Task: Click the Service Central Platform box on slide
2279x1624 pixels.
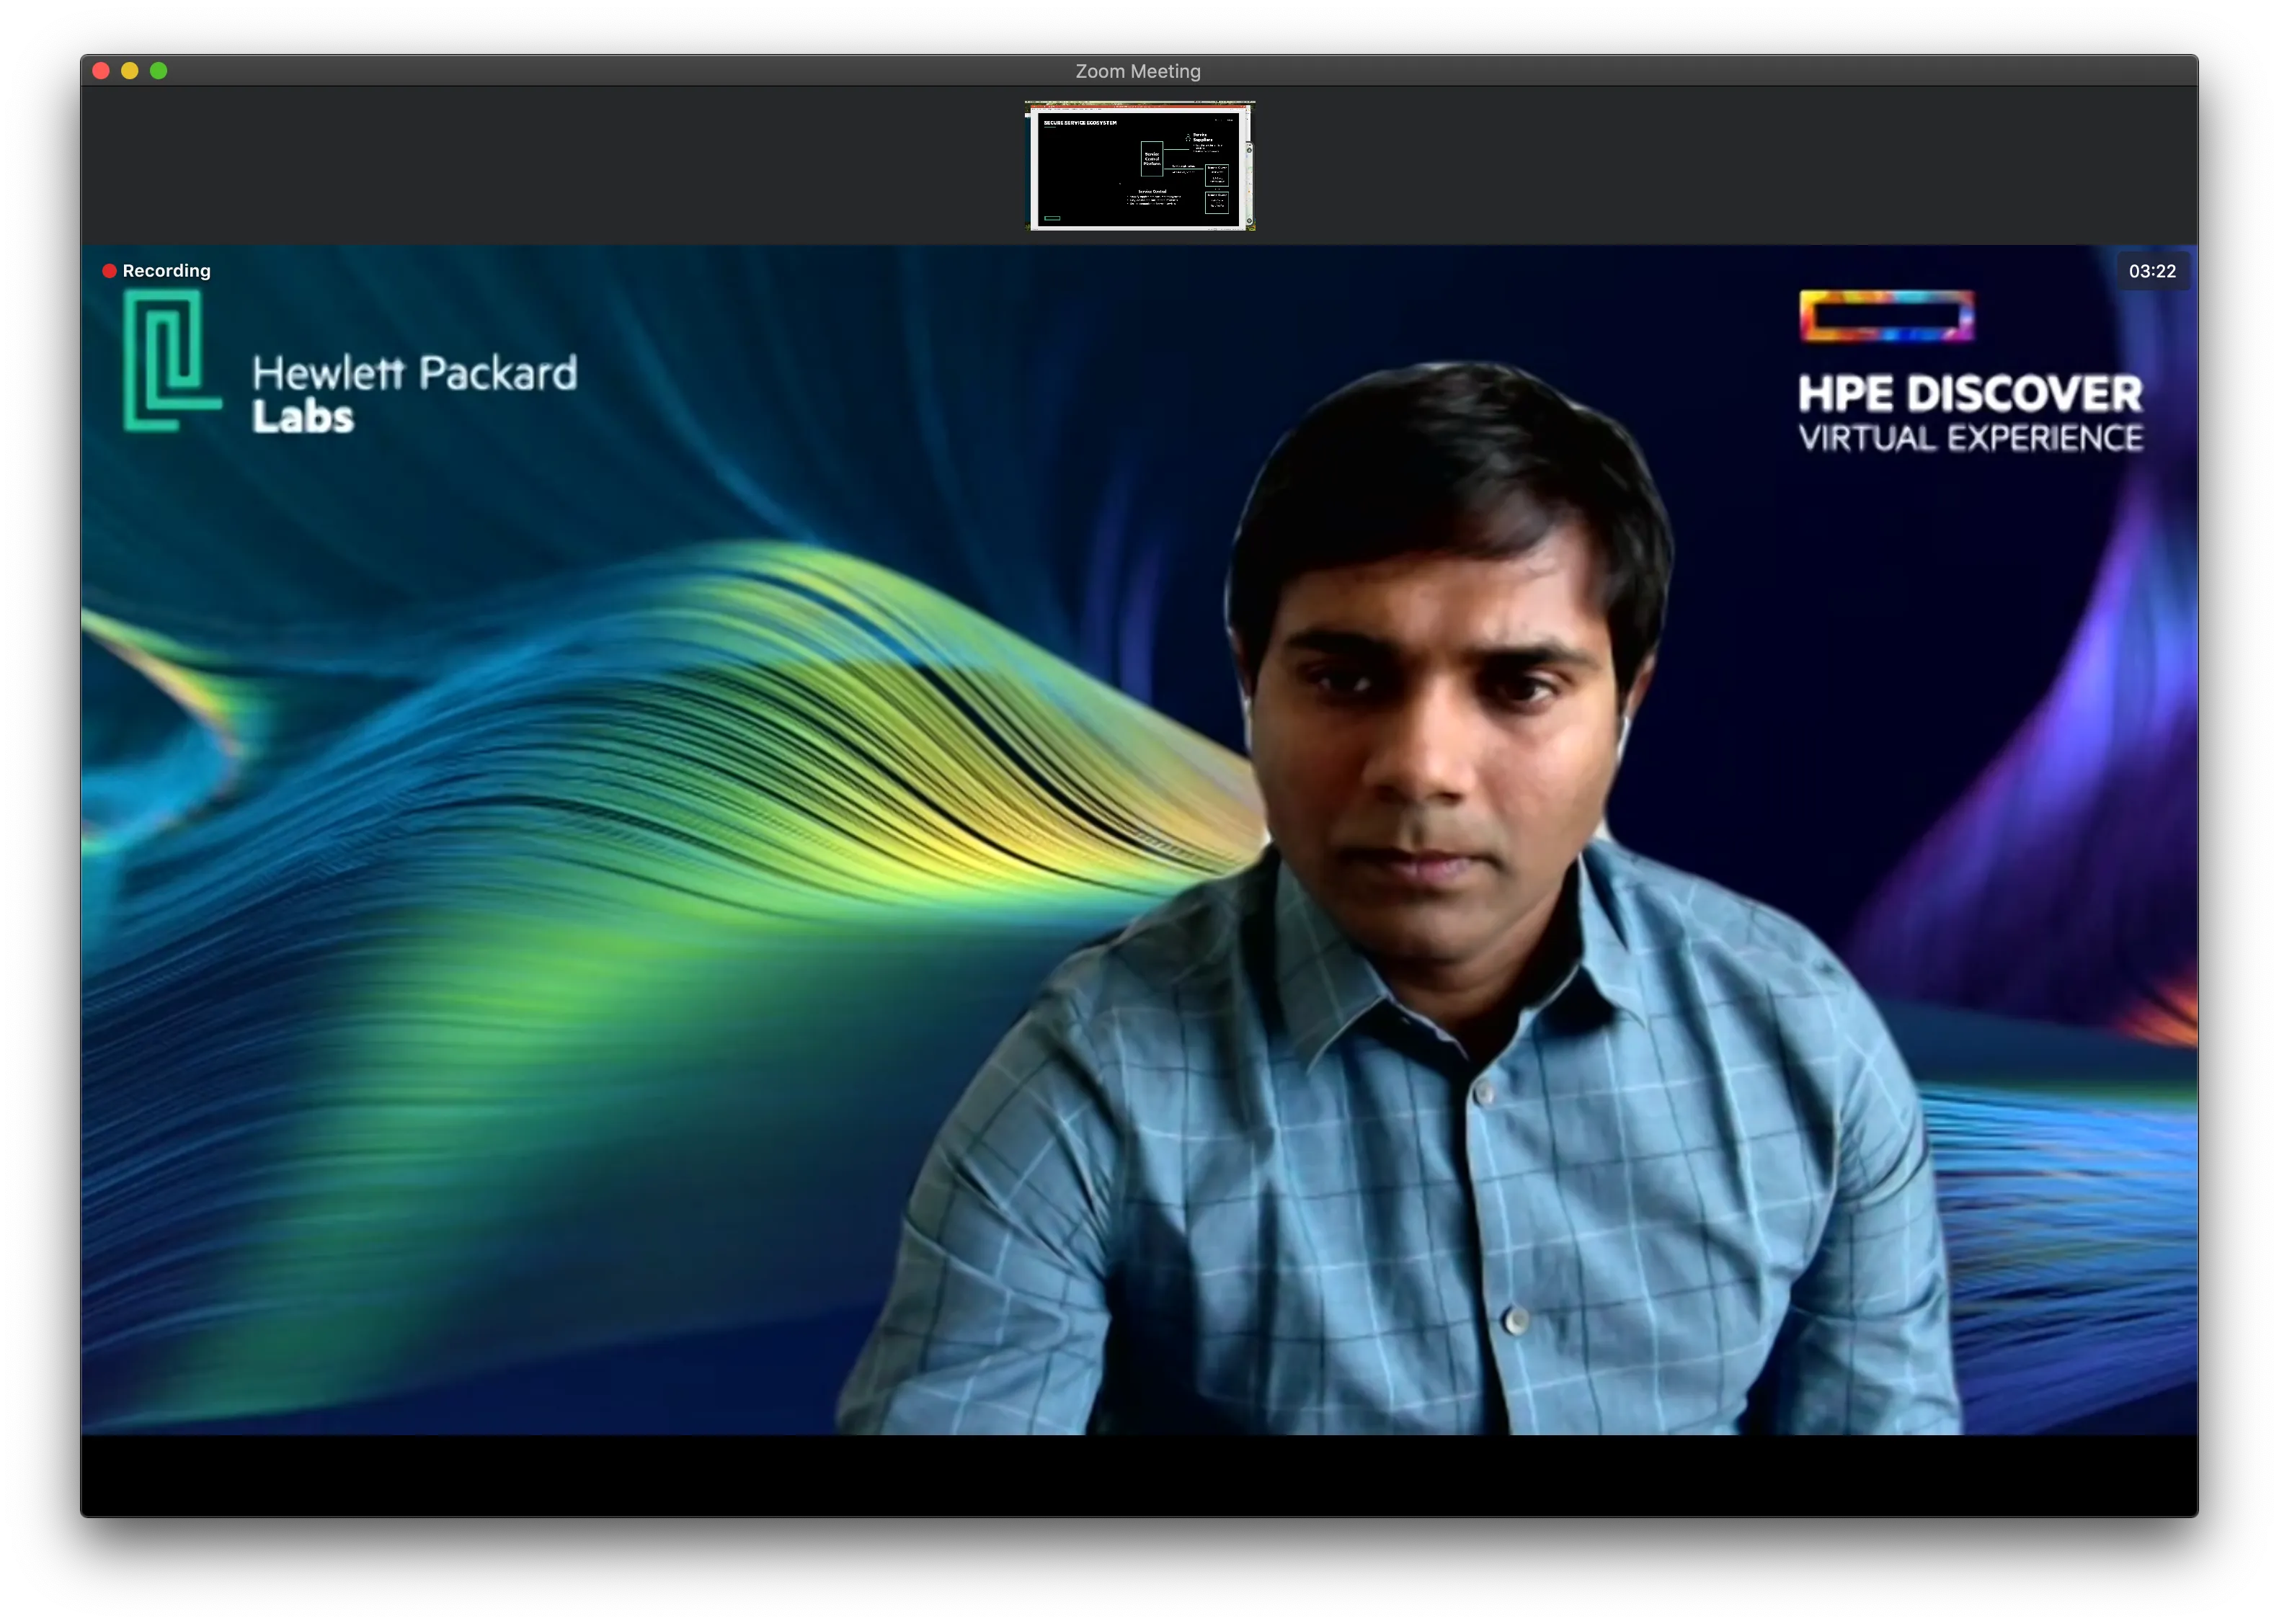Action: (1152, 159)
